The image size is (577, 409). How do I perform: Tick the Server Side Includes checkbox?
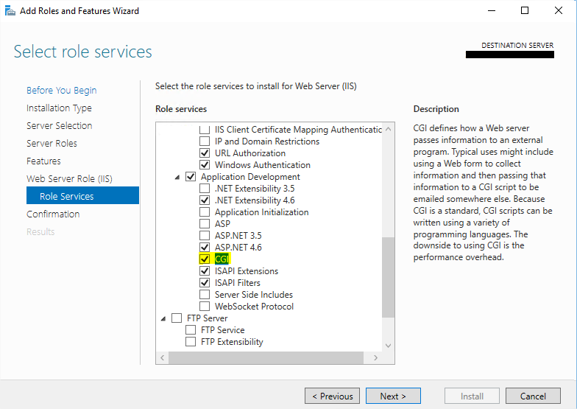coord(205,295)
